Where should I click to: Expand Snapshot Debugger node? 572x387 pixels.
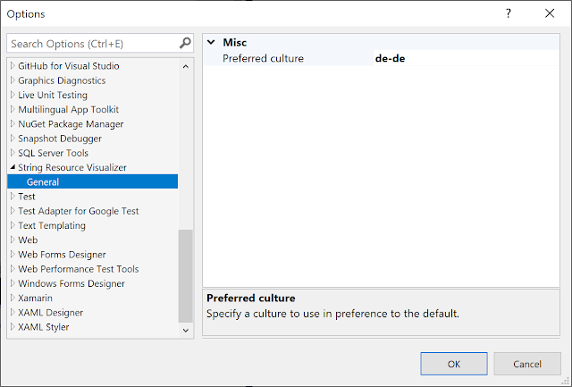click(13, 139)
